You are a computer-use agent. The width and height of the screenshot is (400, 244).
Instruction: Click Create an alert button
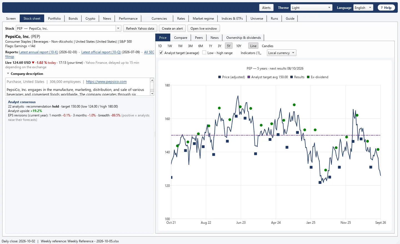point(172,29)
